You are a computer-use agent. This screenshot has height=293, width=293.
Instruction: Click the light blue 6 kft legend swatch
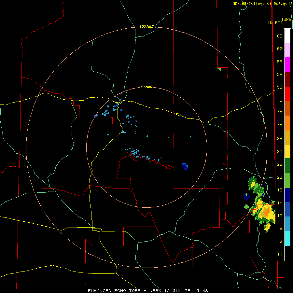(x=287, y=224)
